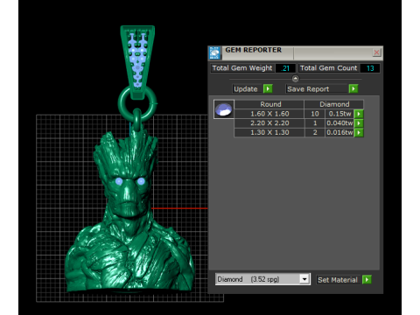
Task: Click the Save Report green arrow
Action: (x=353, y=88)
